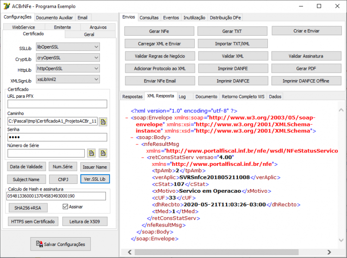Switch to the Documento Auxiliar tab
Viewport: 347px width, 258px height.
click(54, 18)
